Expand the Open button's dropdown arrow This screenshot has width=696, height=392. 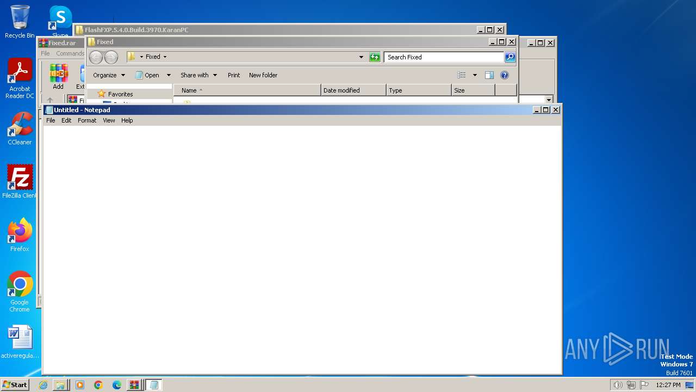169,75
